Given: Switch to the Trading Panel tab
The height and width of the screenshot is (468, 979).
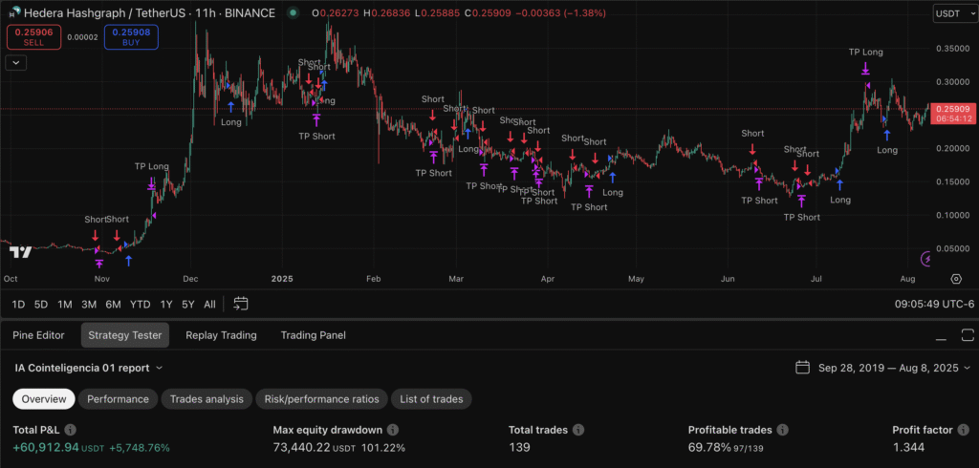Looking at the screenshot, I should 314,335.
